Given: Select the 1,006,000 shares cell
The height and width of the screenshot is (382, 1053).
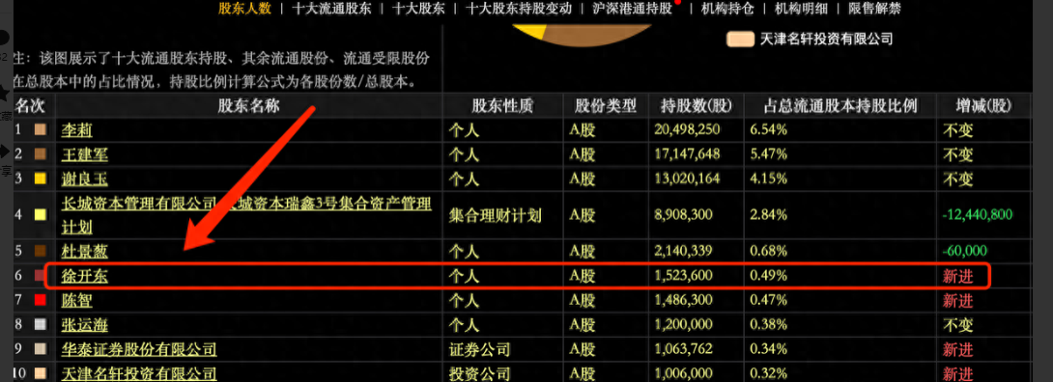Looking at the screenshot, I should (683, 374).
